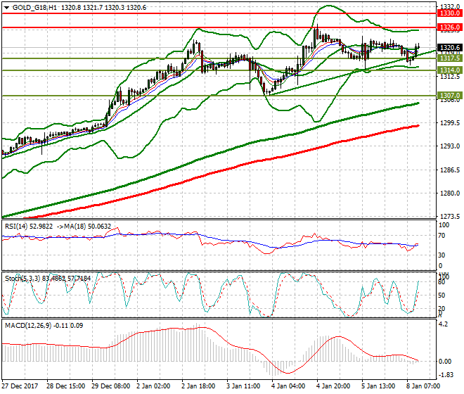Image resolution: width=464 pixels, height=394 pixels.
Task: Click the 1280.0 price axis value
Action: pos(450,193)
